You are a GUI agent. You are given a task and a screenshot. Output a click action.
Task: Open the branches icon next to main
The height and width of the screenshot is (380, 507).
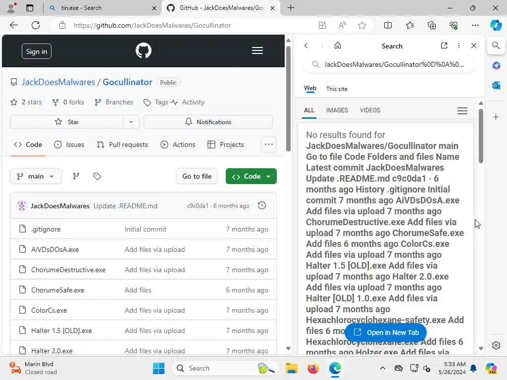point(76,176)
